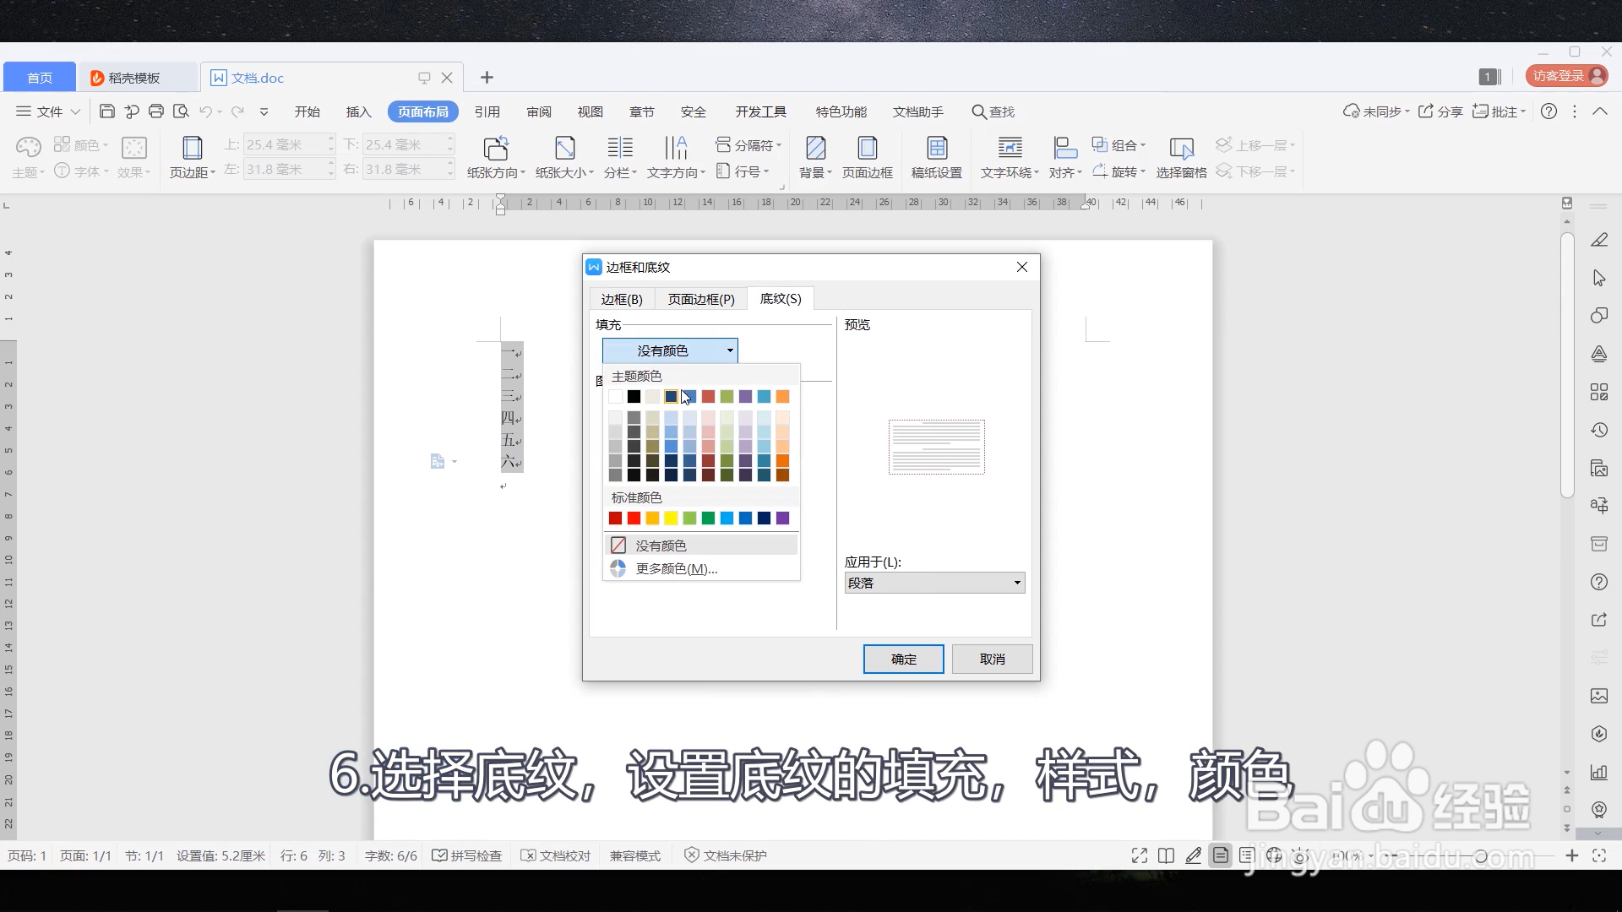Click the zoom in plus icon
The width and height of the screenshot is (1622, 912).
[1571, 855]
